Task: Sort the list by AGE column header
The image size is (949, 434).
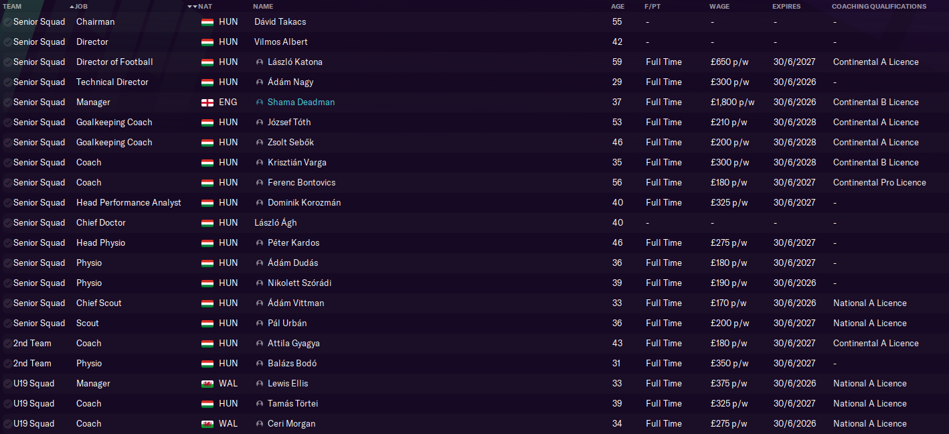Action: pyautogui.click(x=618, y=7)
